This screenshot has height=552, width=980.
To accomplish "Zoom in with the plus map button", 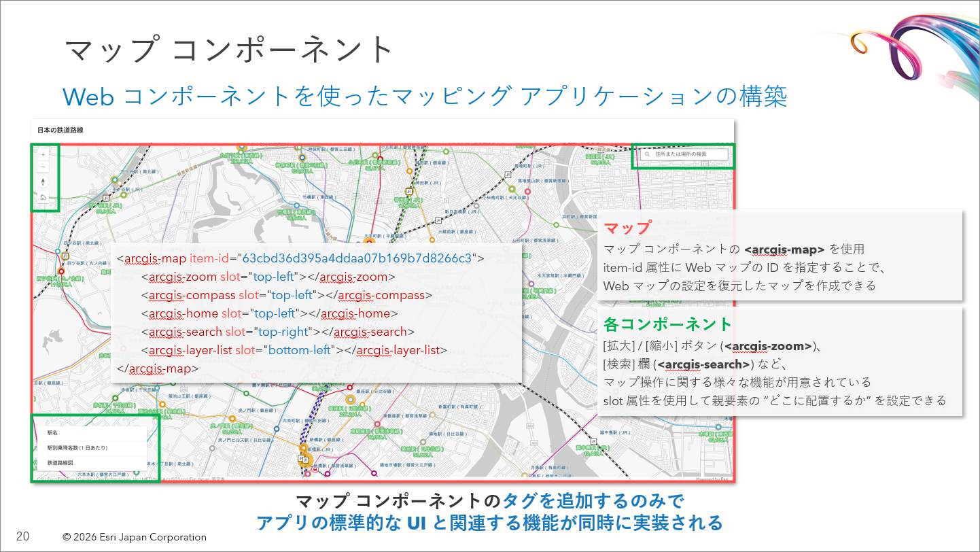I will click(x=43, y=155).
